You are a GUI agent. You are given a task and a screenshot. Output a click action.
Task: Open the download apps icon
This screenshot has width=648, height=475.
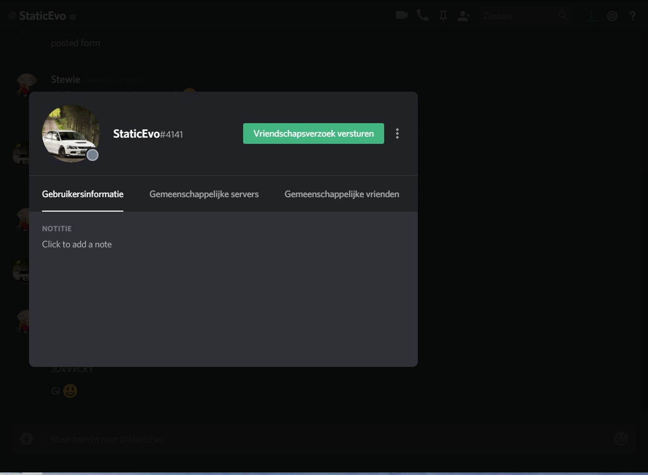[x=591, y=16]
